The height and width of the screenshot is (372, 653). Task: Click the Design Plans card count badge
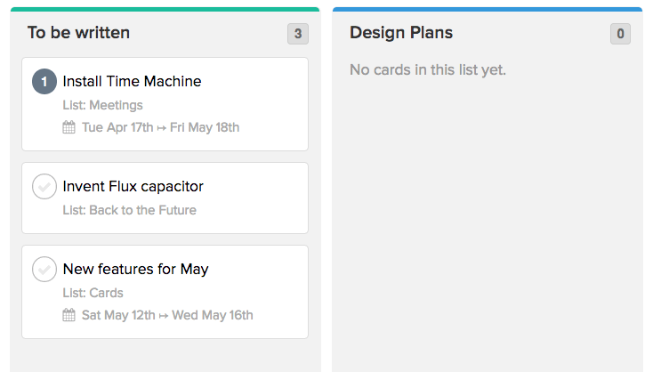[x=620, y=34]
